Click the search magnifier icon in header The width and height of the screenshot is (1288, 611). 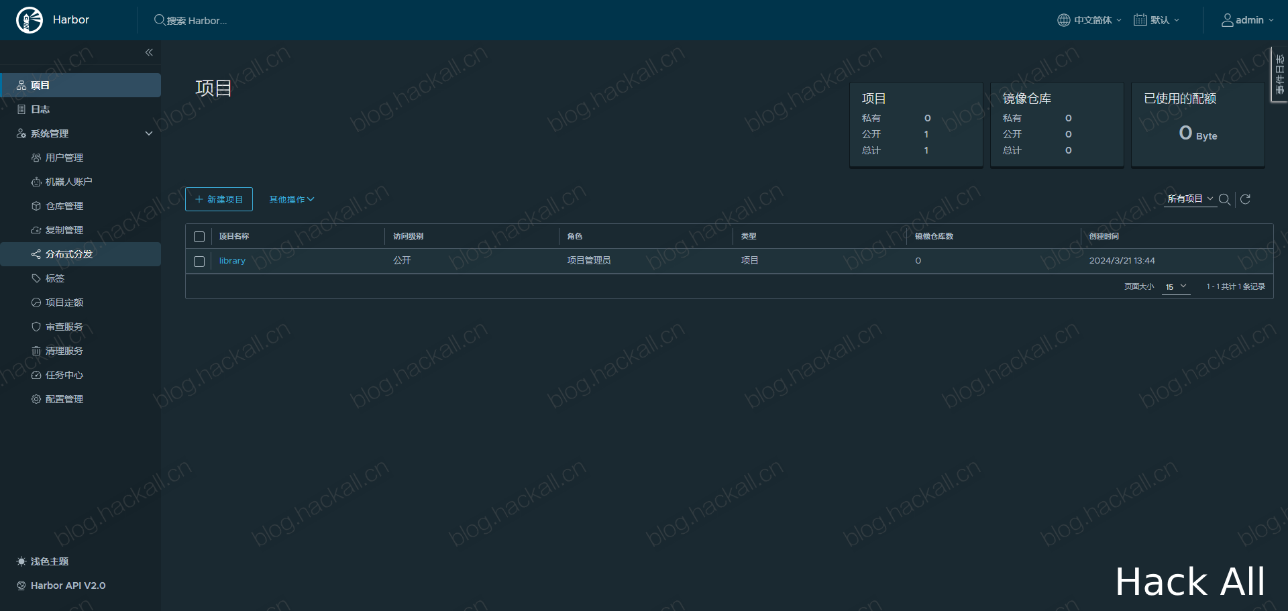click(160, 20)
